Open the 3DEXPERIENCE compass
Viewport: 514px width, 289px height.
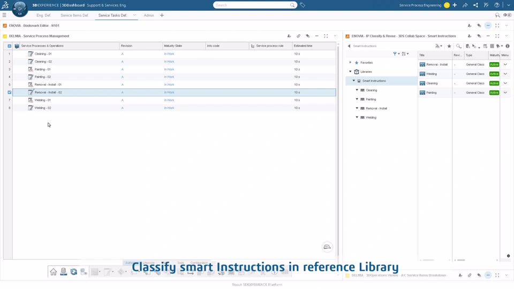[20, 9]
